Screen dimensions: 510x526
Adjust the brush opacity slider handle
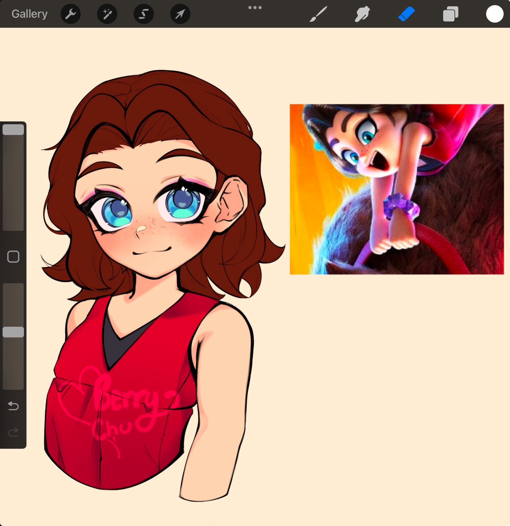13,332
